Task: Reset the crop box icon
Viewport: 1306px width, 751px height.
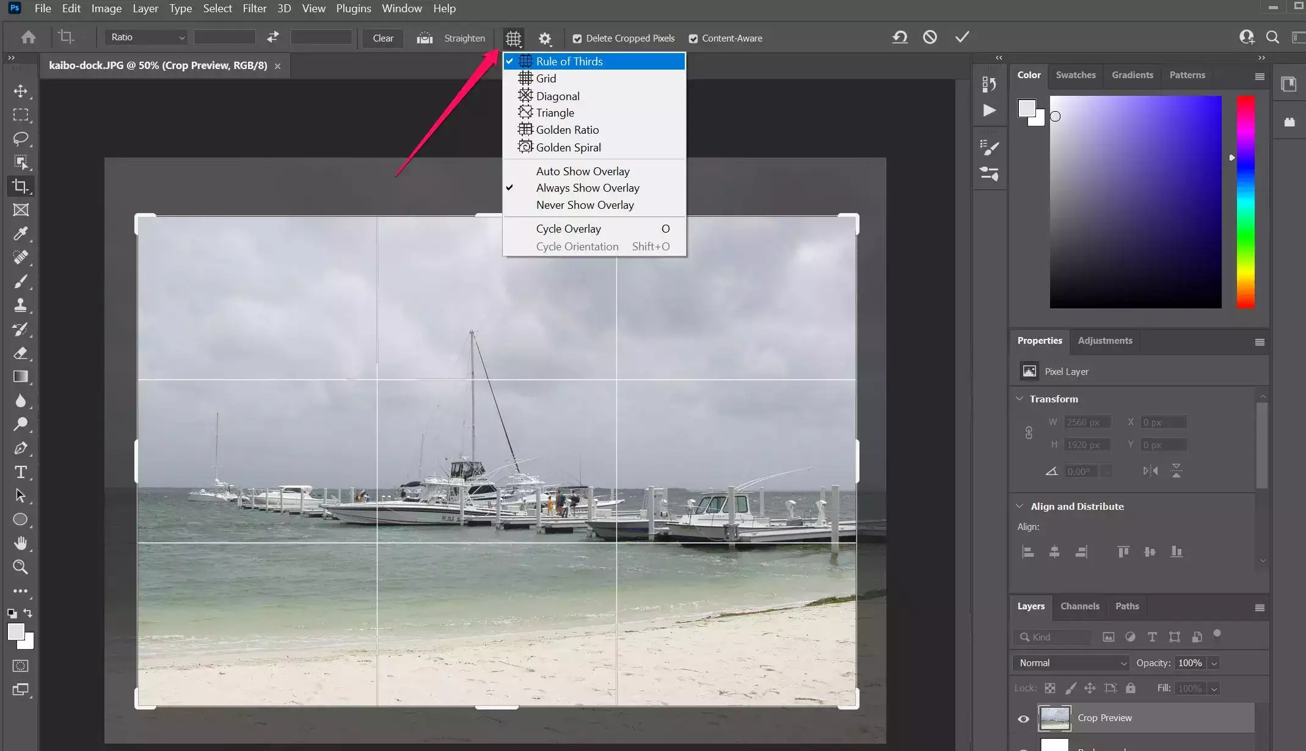Action: [899, 38]
